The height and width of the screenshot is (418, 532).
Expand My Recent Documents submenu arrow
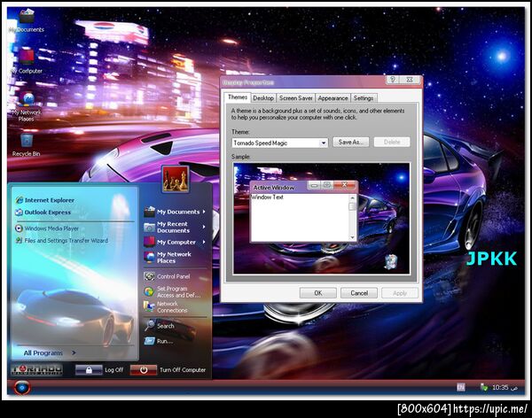pos(204,227)
